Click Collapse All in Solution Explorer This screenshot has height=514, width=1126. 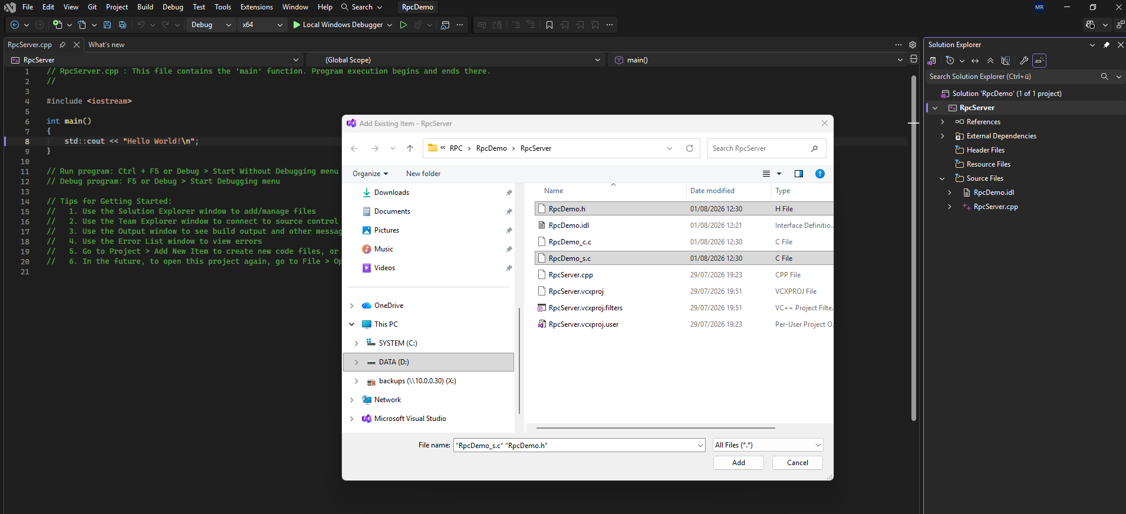click(990, 61)
